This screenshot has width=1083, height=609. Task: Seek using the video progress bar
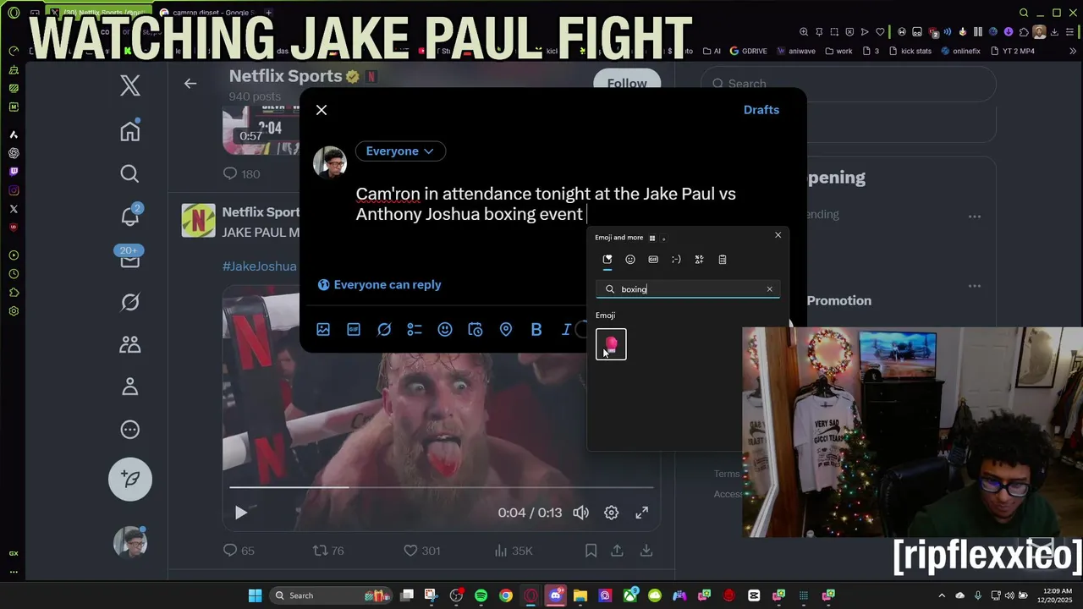click(441, 487)
